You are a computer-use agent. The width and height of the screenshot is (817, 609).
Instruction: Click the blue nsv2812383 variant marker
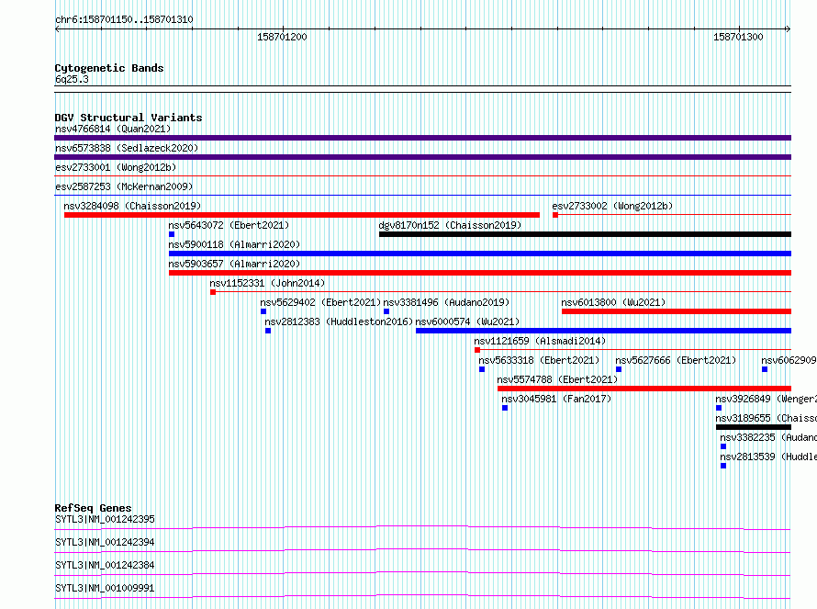pyautogui.click(x=268, y=331)
